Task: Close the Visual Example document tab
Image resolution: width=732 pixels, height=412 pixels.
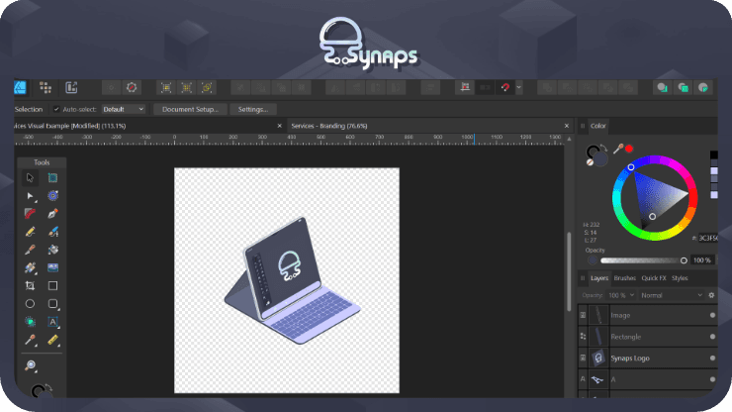Action: (279, 126)
